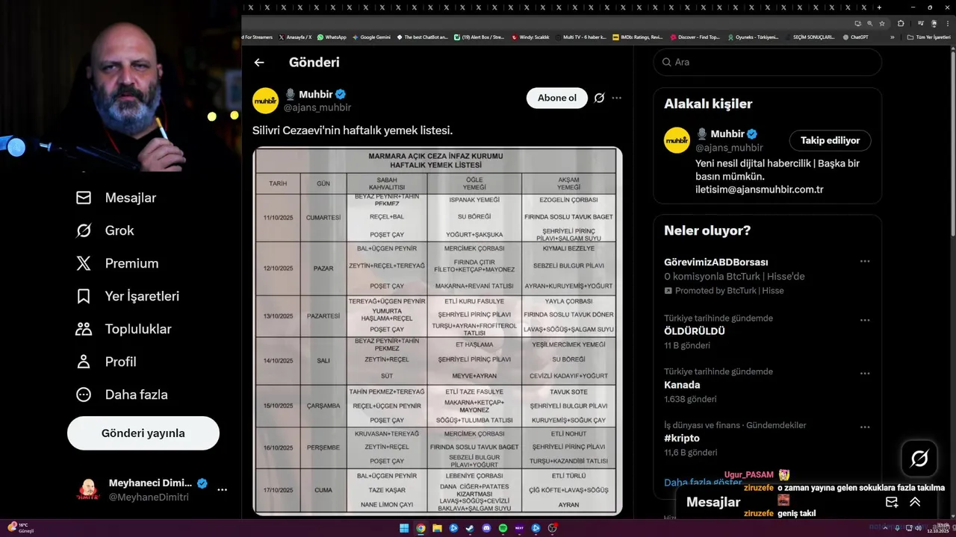Open Topluluklar communities page
This screenshot has width=956, height=537.
pos(124,329)
